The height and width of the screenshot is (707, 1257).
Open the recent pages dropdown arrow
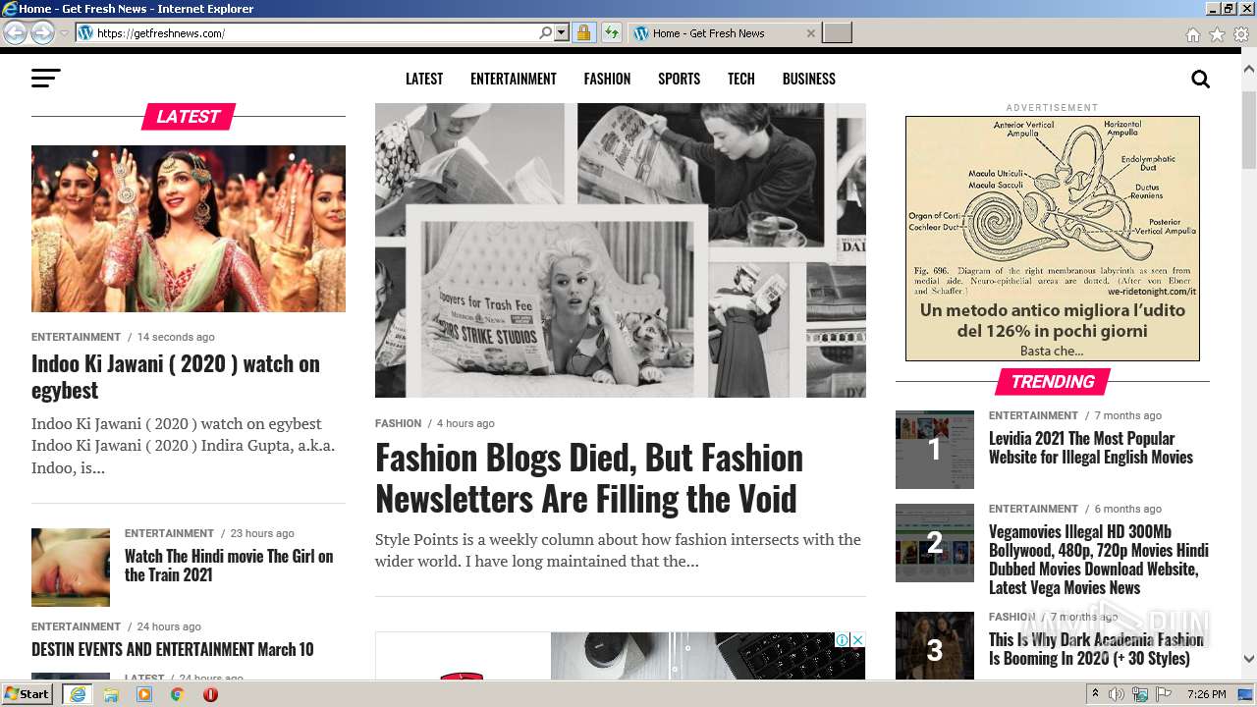click(x=65, y=32)
